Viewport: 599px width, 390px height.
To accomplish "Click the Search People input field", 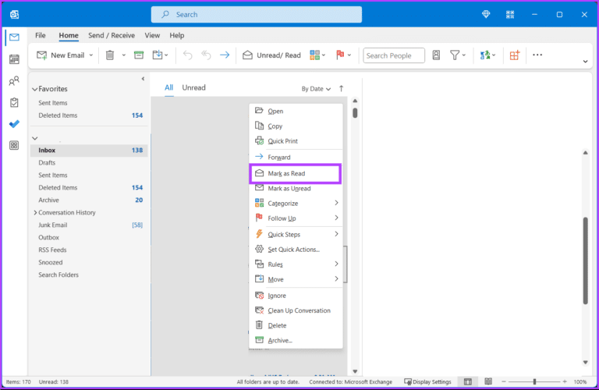I will tap(394, 55).
